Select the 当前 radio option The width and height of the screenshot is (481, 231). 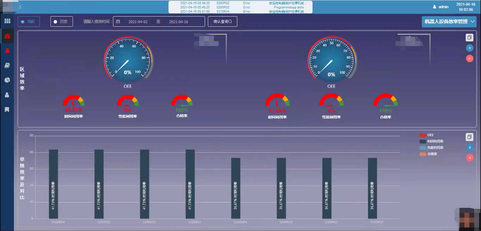point(29,22)
